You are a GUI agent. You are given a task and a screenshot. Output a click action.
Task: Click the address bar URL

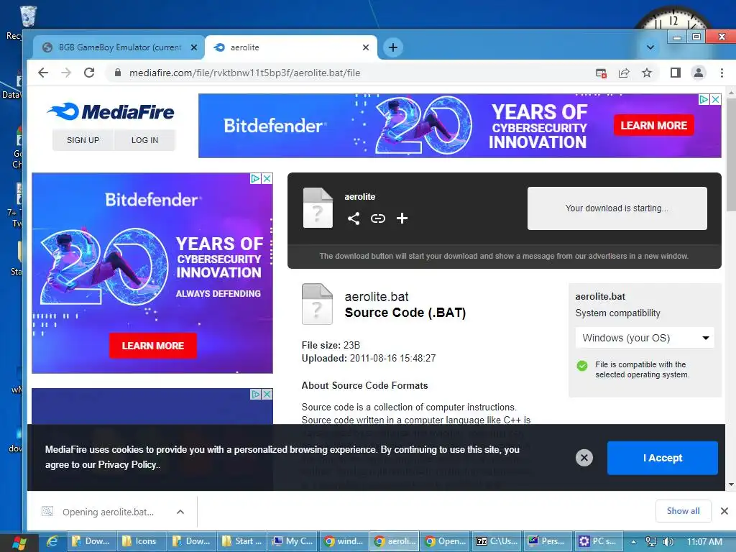244,73
